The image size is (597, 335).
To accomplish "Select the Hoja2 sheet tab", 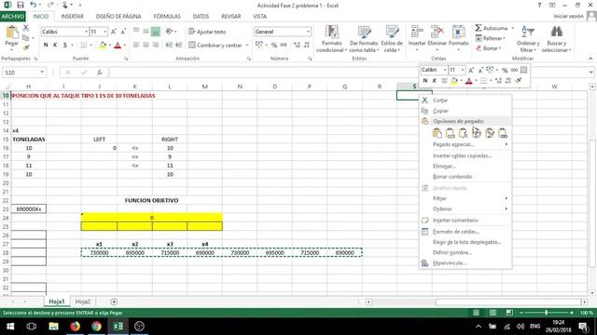I will click(83, 301).
